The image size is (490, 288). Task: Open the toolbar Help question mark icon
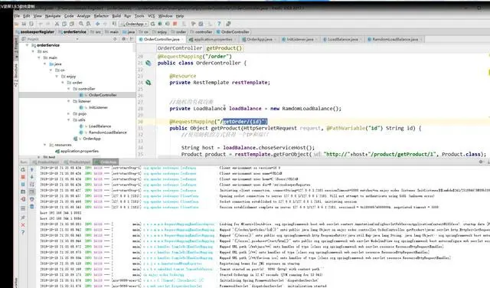[x=219, y=24]
